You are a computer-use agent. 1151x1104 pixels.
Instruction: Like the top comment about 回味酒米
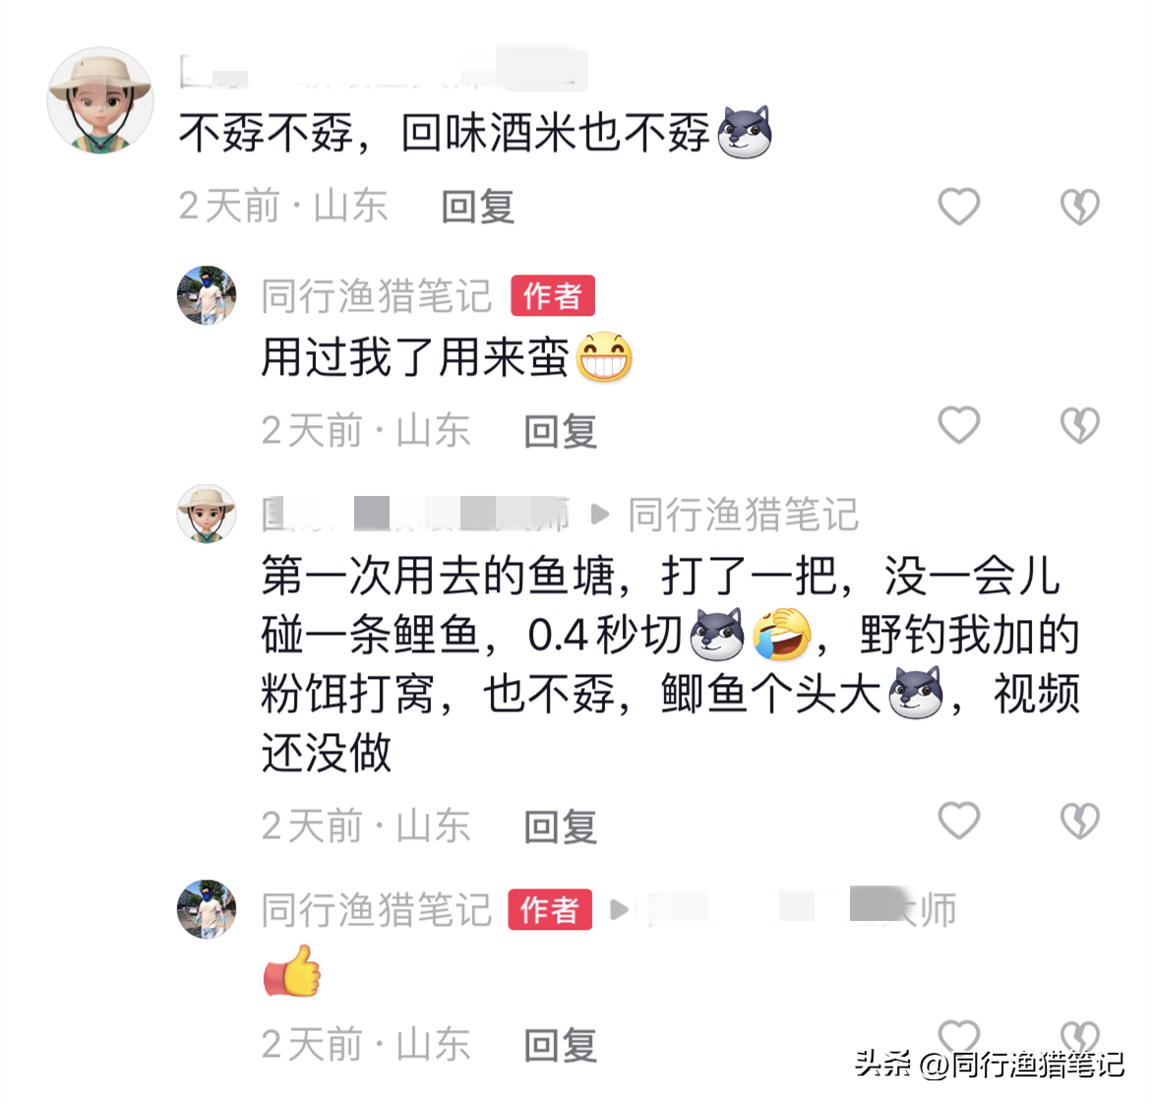coord(959,207)
